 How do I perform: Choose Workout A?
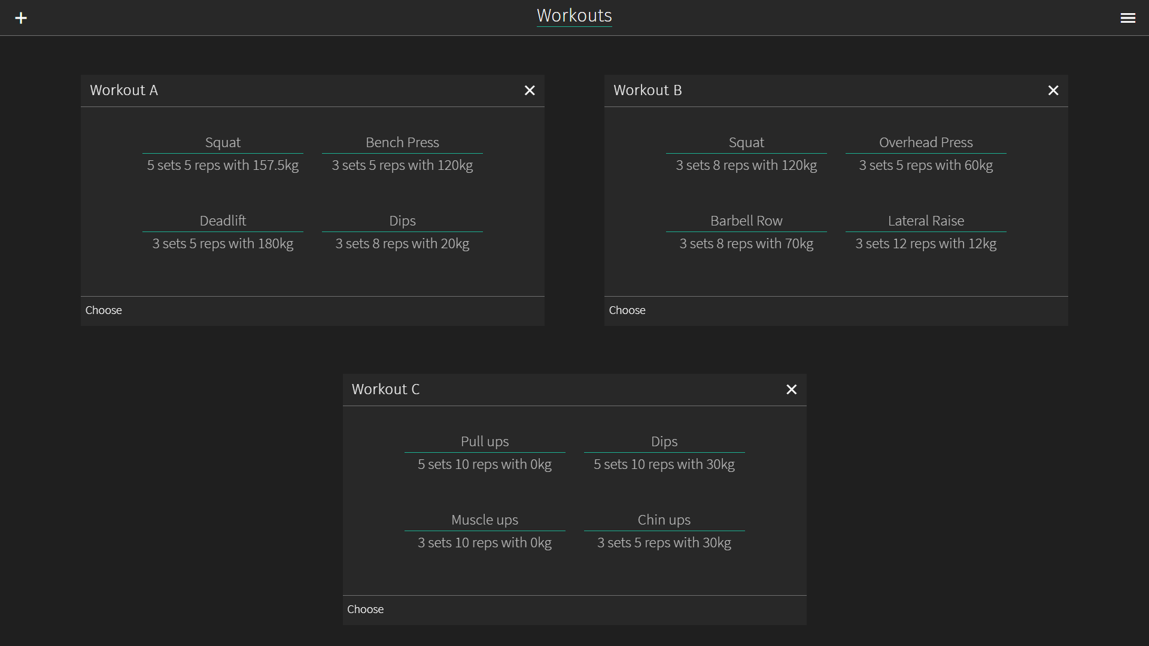point(104,310)
